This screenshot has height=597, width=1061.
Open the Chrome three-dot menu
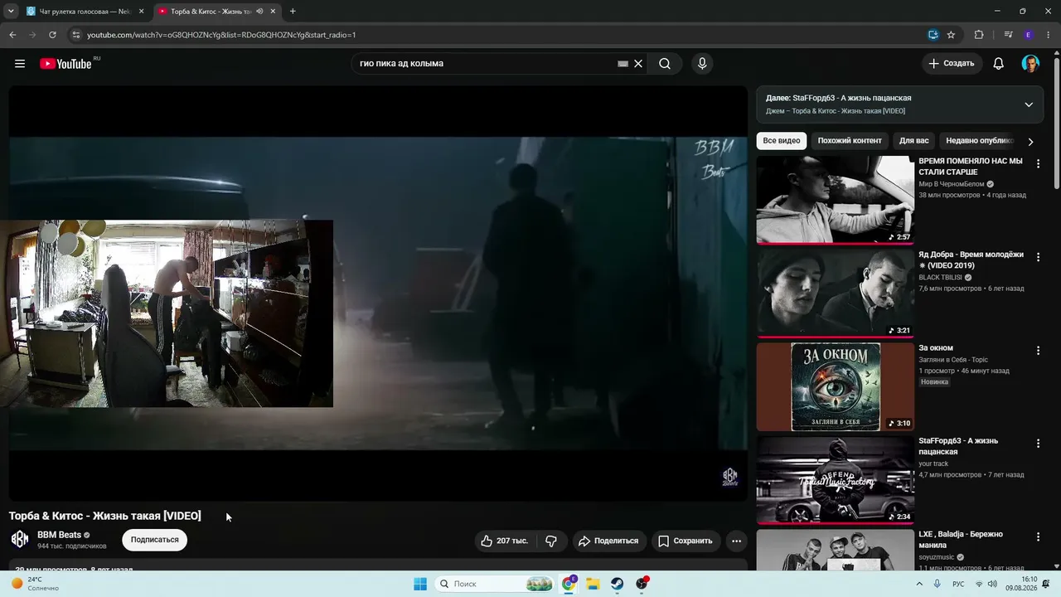[1049, 35]
